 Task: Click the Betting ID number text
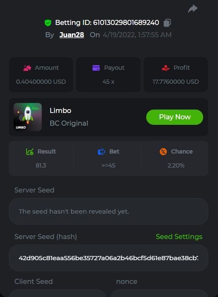point(126,23)
